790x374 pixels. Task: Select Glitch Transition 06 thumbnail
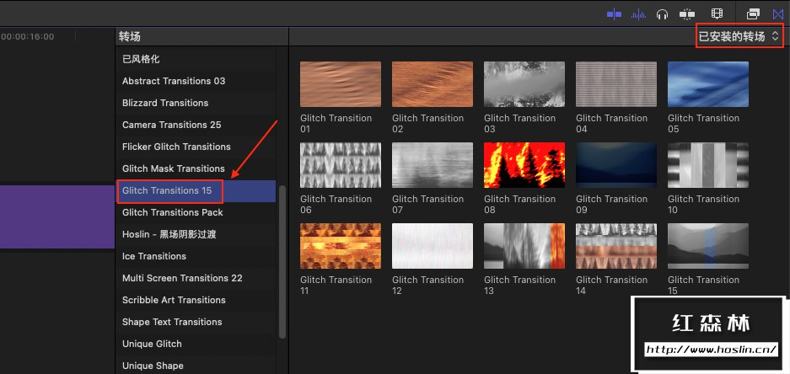tap(341, 165)
